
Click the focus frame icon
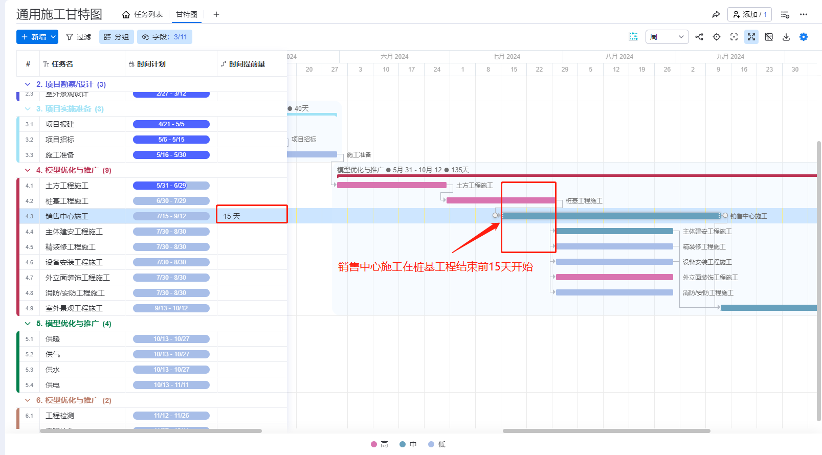[734, 37]
